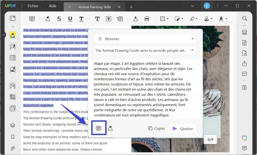The height and width of the screenshot is (155, 257).
Task: Select the Highlighter tool in the toolbar
Action: [x=47, y=18]
